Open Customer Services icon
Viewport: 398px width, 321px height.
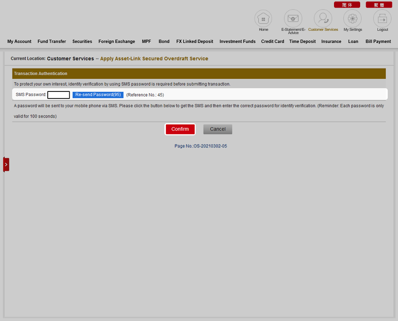(323, 19)
